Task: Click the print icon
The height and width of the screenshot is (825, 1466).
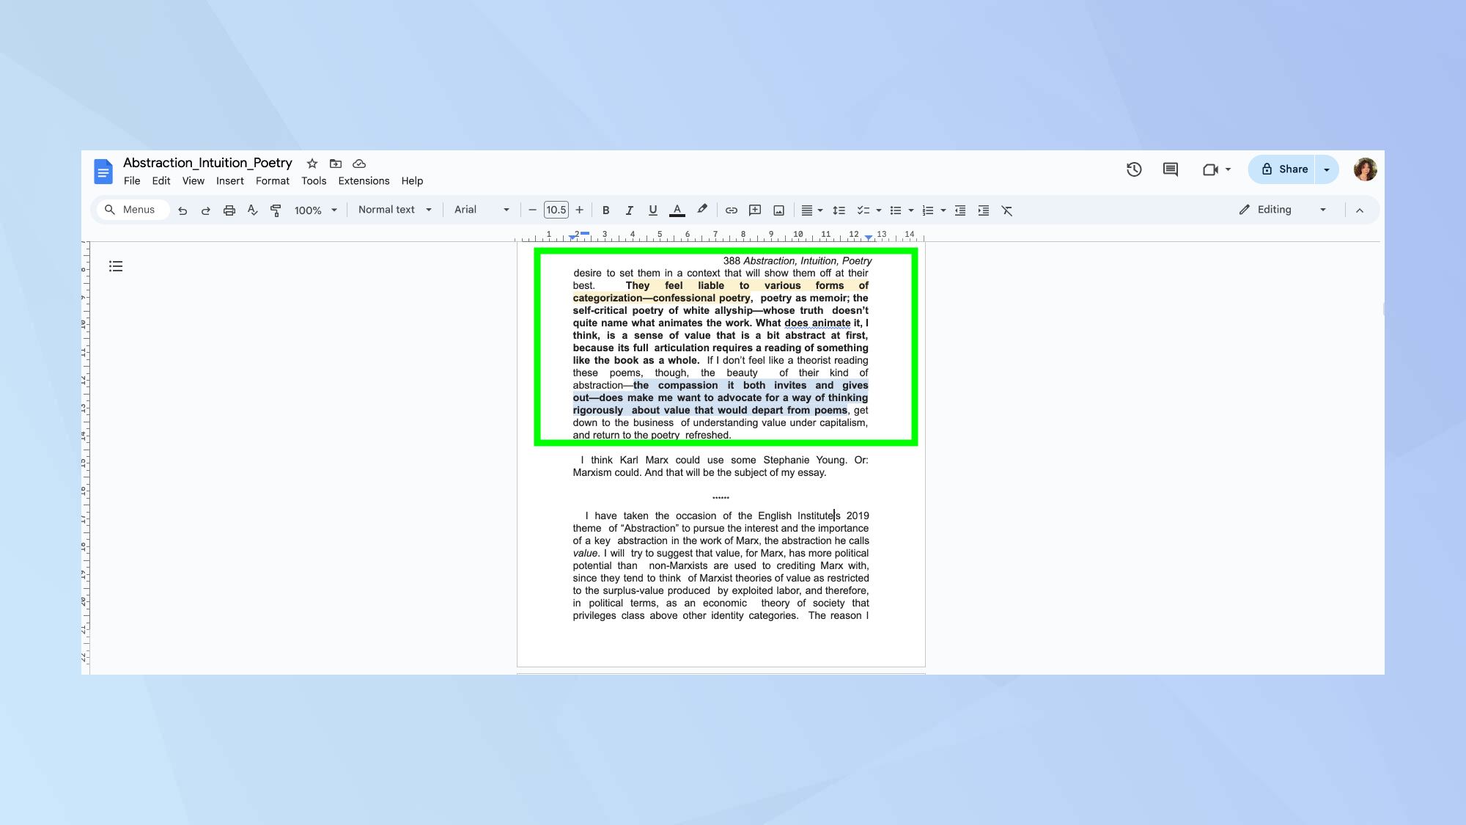Action: click(x=229, y=210)
